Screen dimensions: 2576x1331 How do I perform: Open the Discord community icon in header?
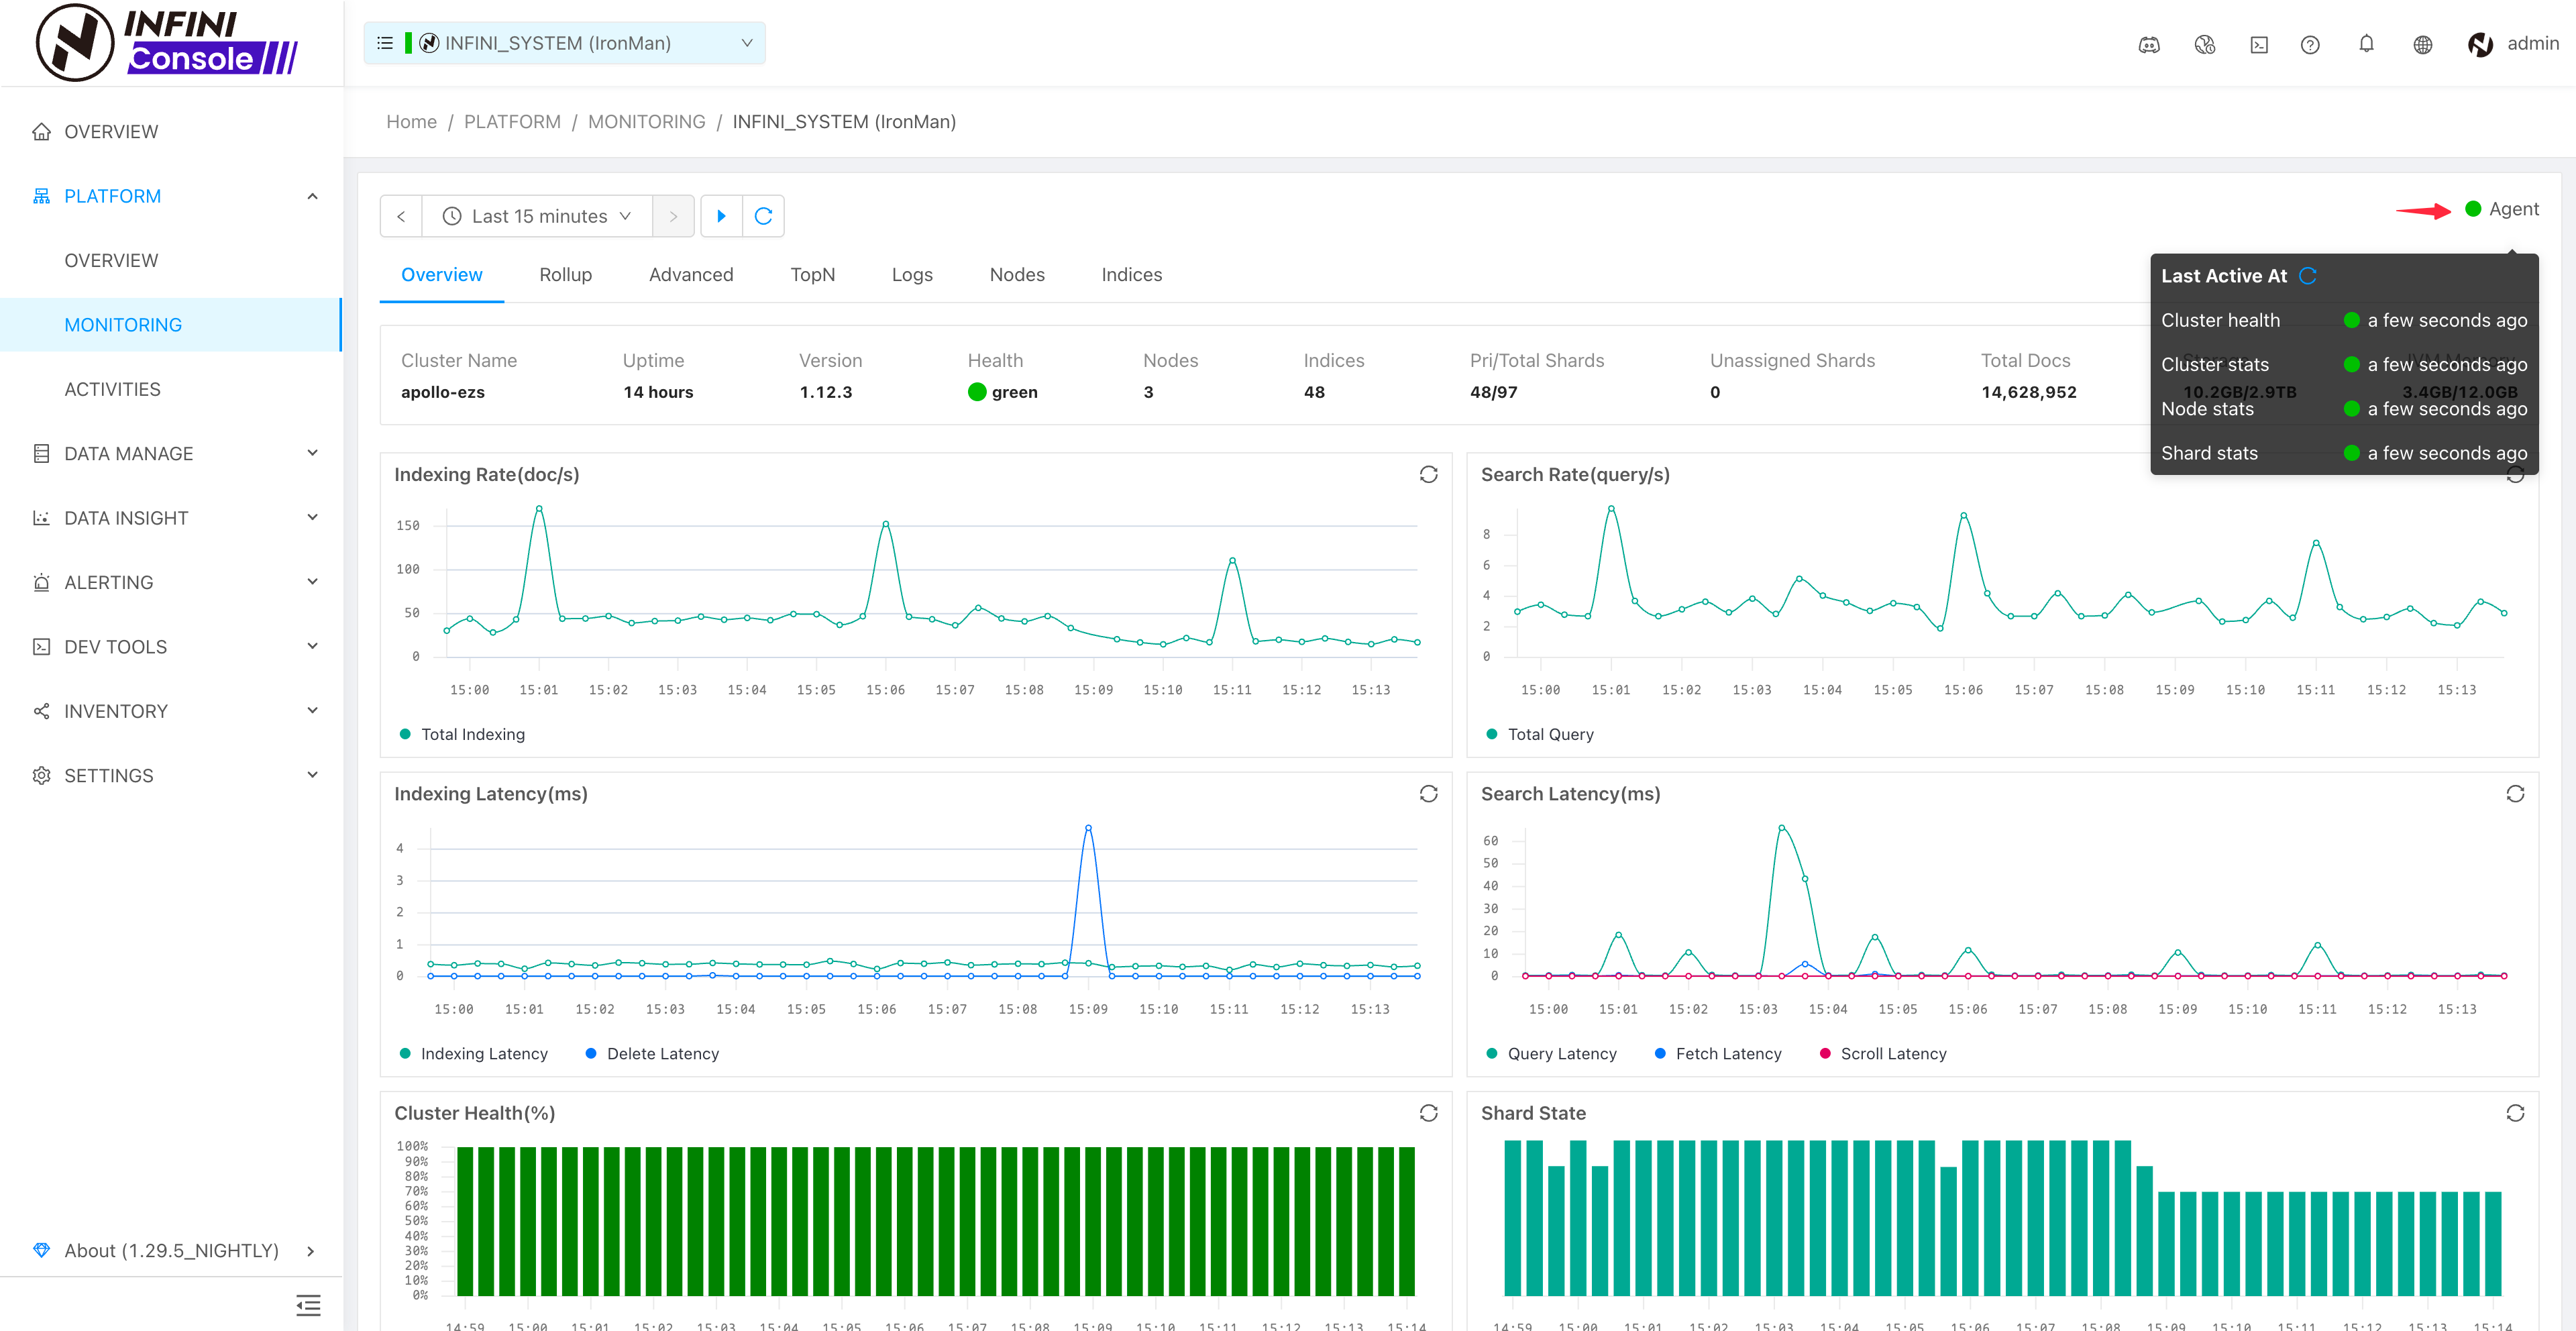click(x=2148, y=44)
